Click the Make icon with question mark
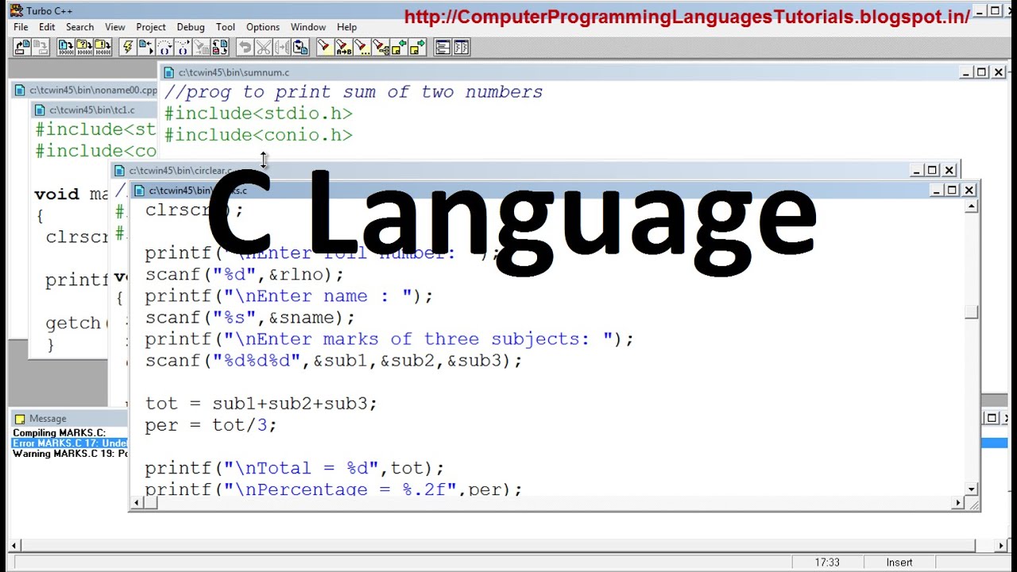The width and height of the screenshot is (1017, 572). tap(83, 48)
